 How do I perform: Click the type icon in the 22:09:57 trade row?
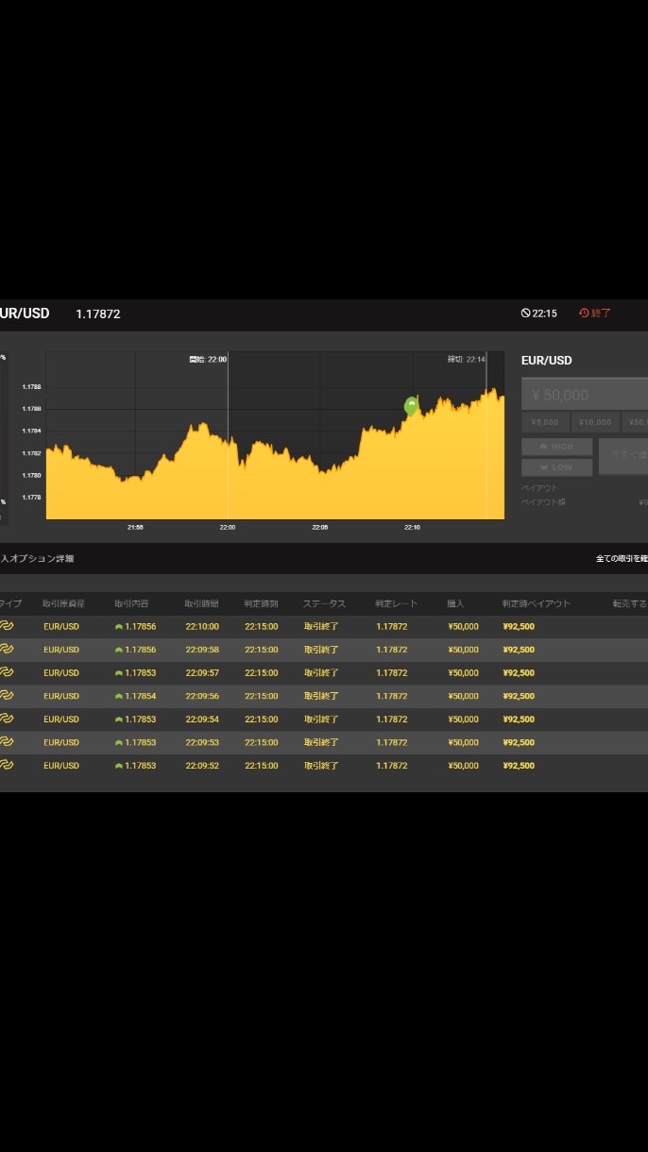7,672
